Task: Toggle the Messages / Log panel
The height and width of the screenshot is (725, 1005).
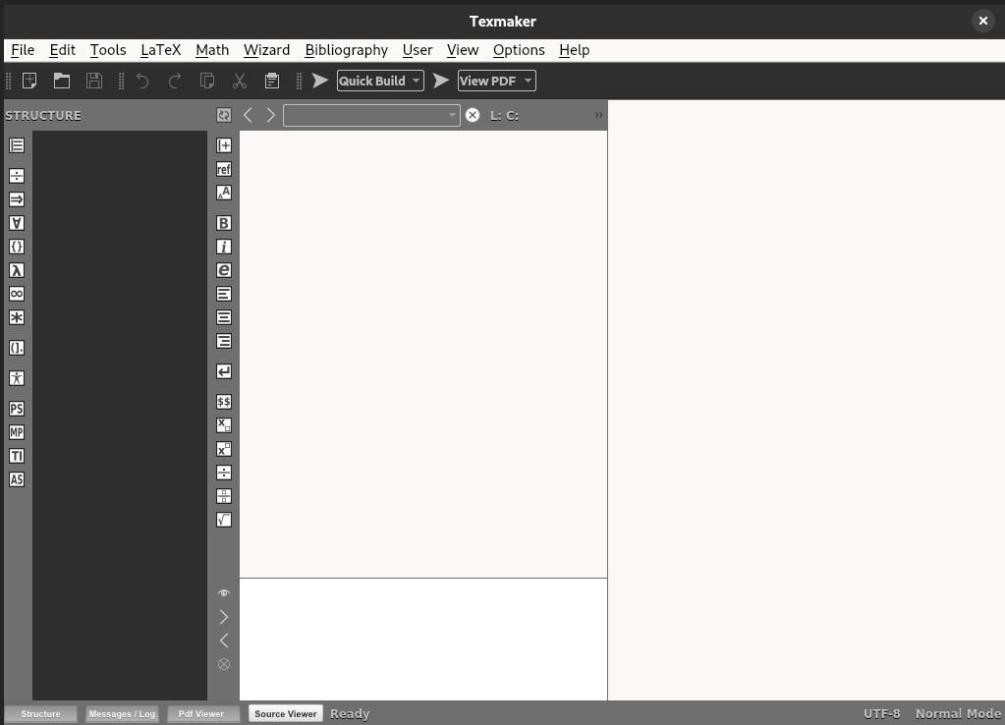Action: tap(122, 714)
